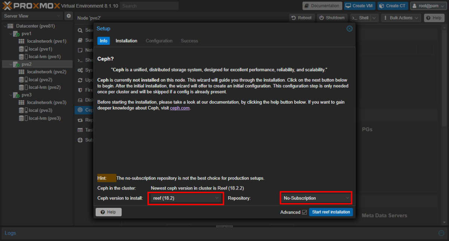Click the Shutdown node button
The width and height of the screenshot is (449, 241).
(x=332, y=18)
